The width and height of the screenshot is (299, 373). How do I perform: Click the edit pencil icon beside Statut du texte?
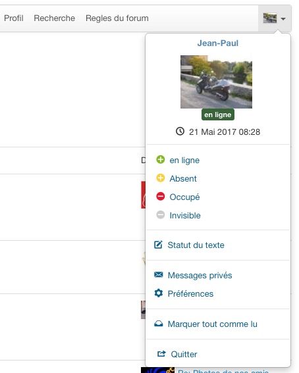click(x=158, y=245)
